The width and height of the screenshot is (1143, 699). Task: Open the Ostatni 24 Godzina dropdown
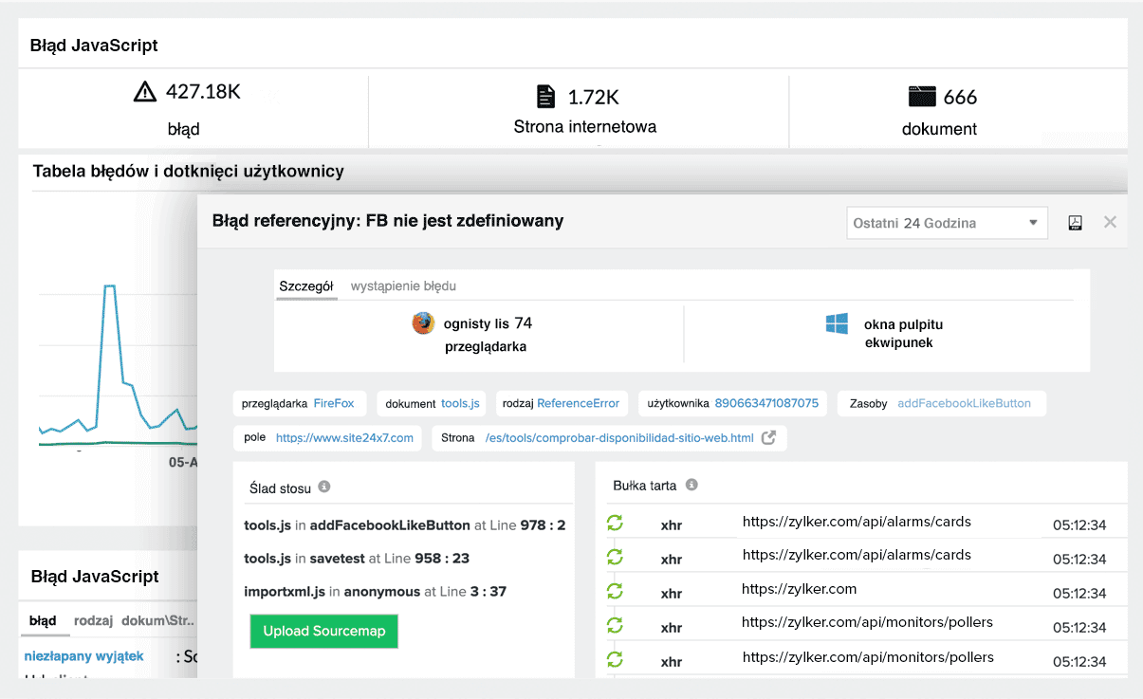point(946,222)
